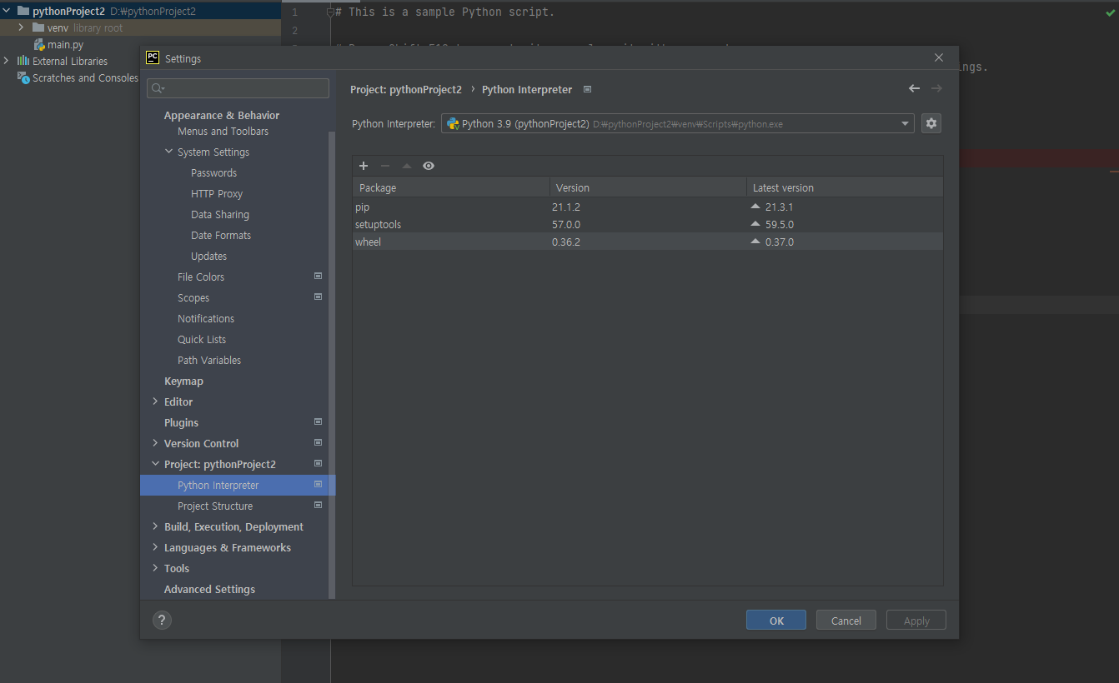1119x683 pixels.
Task: Expand the Tools settings node
Action: 155,568
